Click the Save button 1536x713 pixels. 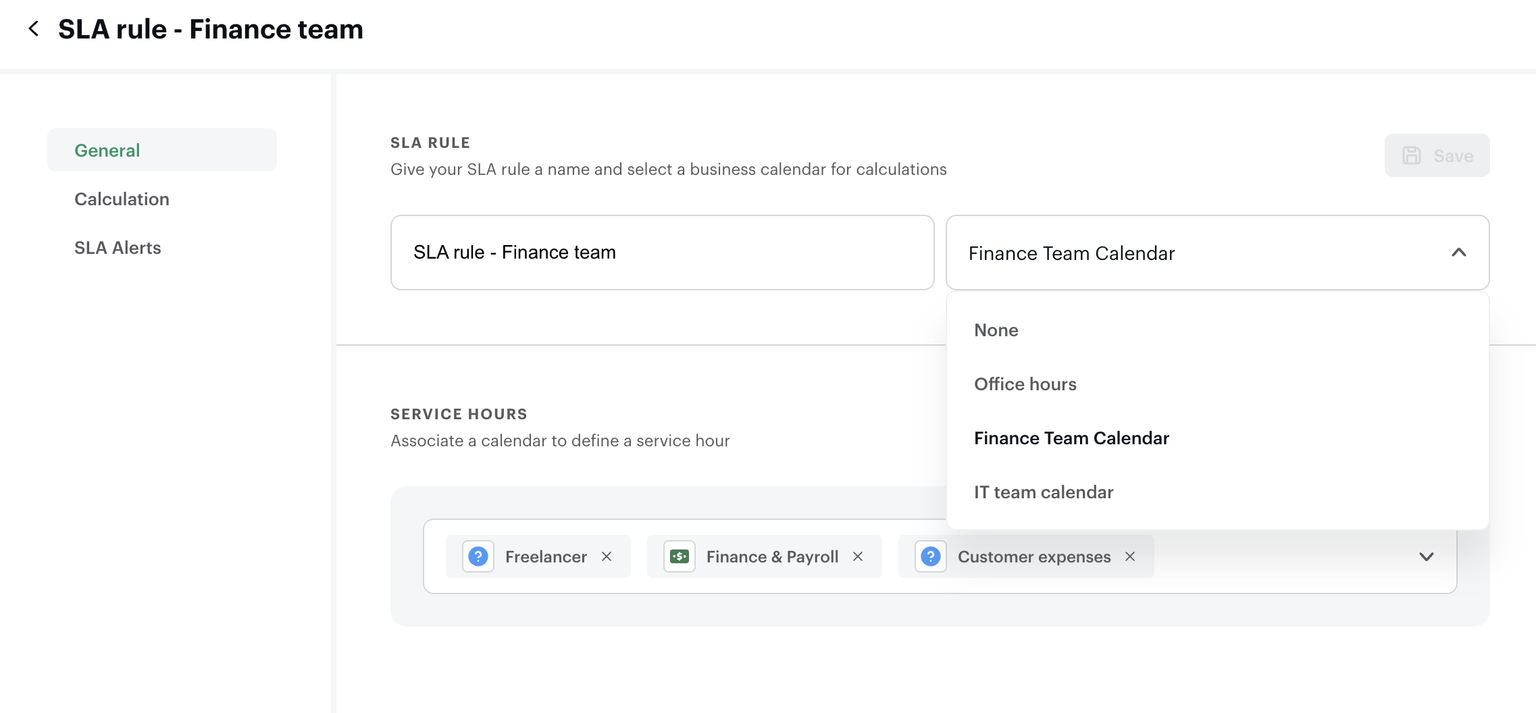pos(1437,155)
